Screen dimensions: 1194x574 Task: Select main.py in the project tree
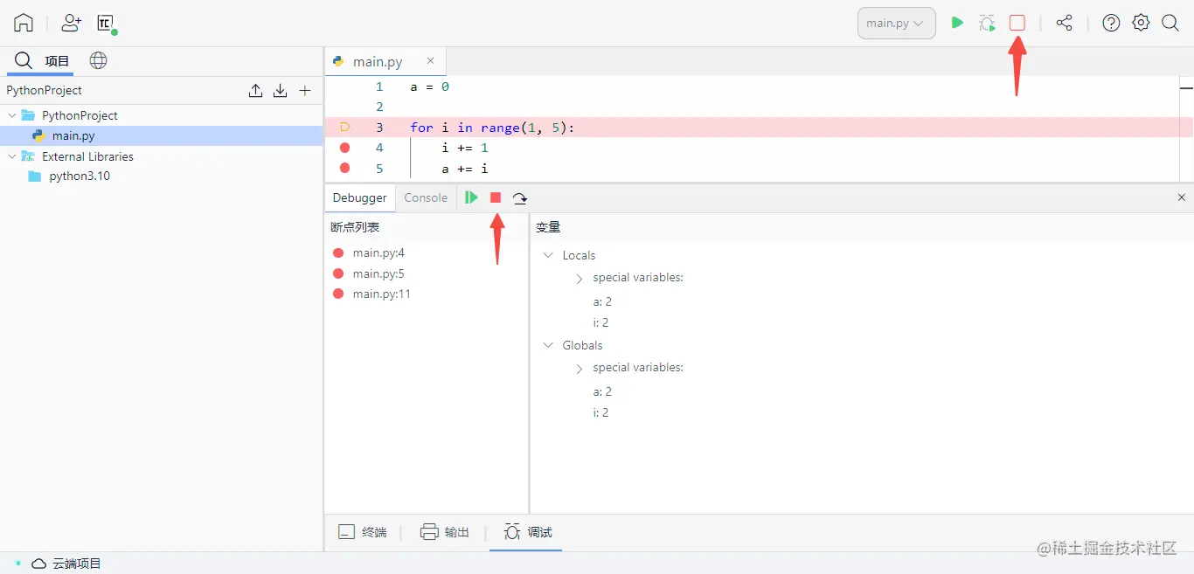coord(162,135)
